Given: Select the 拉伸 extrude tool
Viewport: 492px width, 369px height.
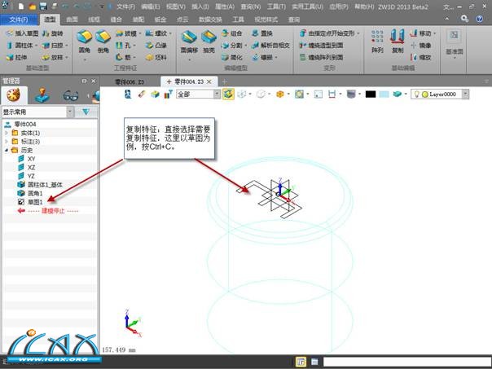Looking at the screenshot, I should (17, 57).
